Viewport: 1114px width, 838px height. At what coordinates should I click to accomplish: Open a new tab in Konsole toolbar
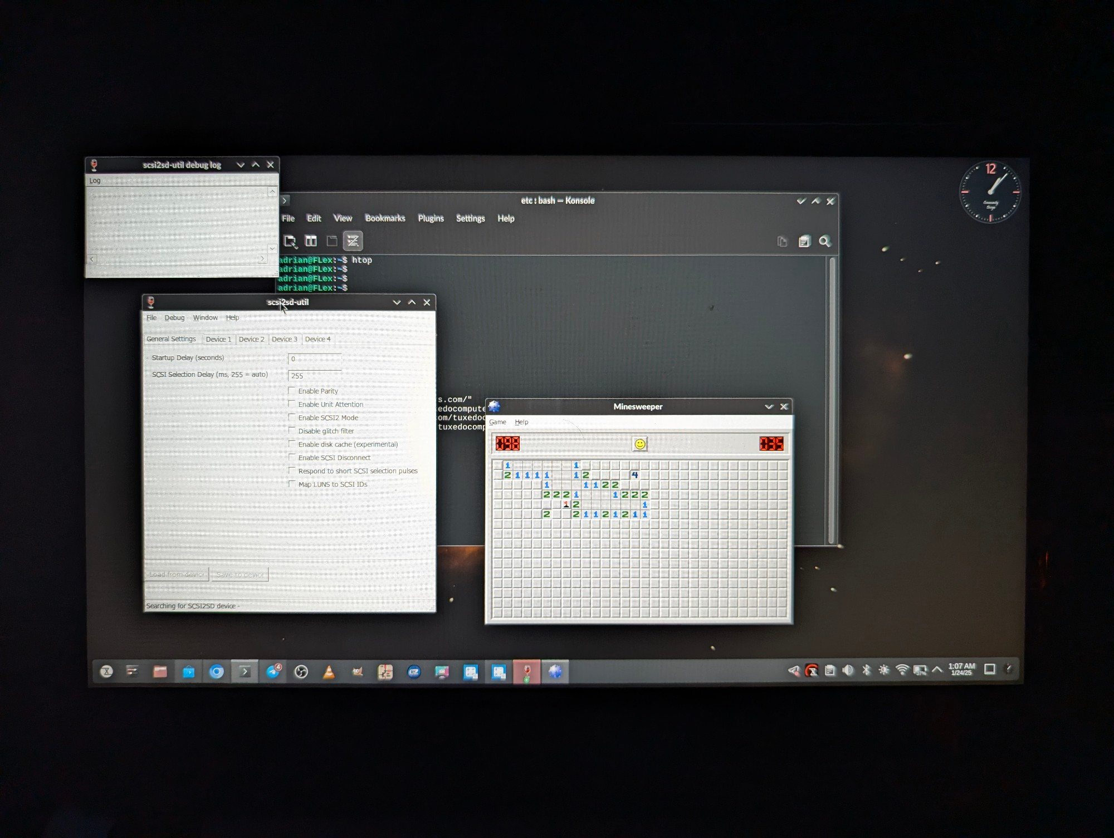[290, 241]
